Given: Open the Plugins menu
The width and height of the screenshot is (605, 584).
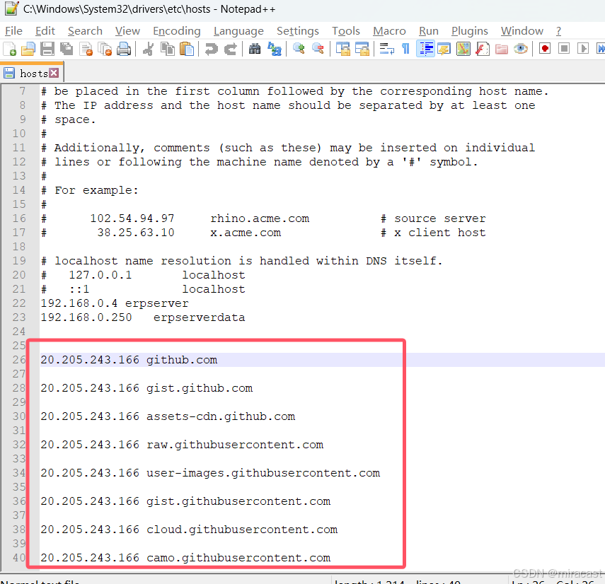Looking at the screenshot, I should coord(470,31).
